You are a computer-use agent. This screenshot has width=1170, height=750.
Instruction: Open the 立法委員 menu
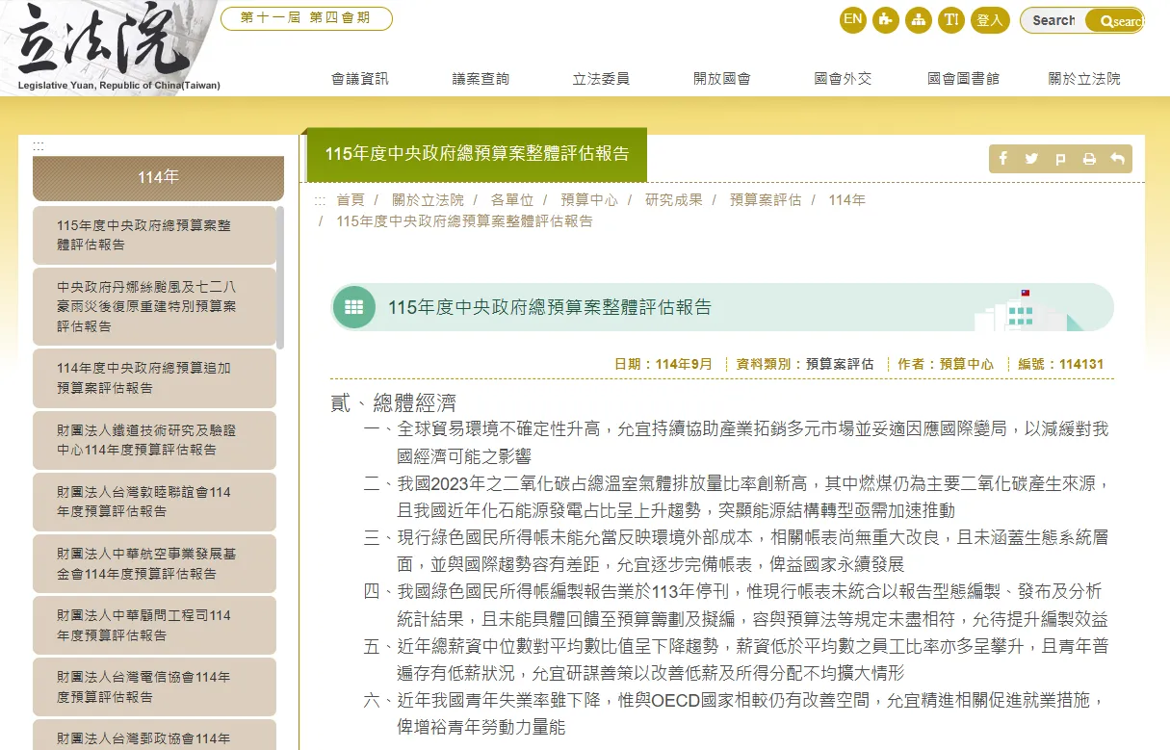[601, 79]
